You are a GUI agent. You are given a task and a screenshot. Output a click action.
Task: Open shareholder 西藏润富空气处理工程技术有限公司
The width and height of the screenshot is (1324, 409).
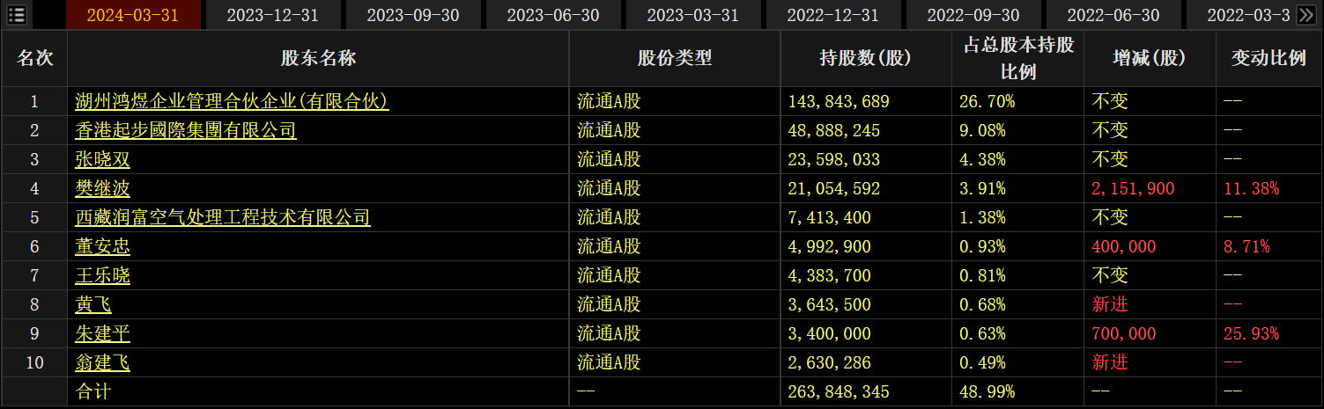[223, 217]
